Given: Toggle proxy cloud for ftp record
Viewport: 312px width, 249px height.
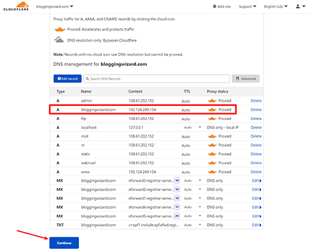Looking at the screenshot, I should [212, 119].
